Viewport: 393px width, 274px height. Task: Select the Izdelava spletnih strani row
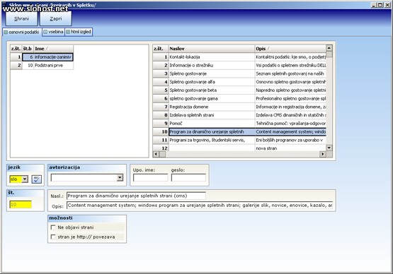coord(239,115)
